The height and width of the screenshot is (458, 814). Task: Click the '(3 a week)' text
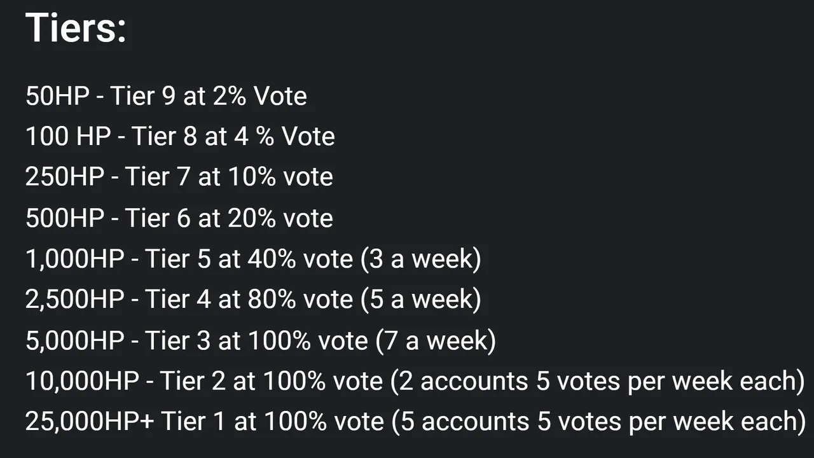[x=420, y=260]
